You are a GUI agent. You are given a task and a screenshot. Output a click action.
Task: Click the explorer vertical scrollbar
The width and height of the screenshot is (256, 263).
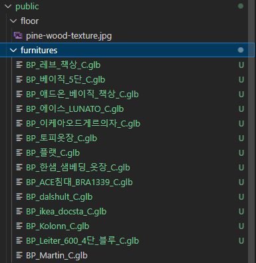click(251, 131)
